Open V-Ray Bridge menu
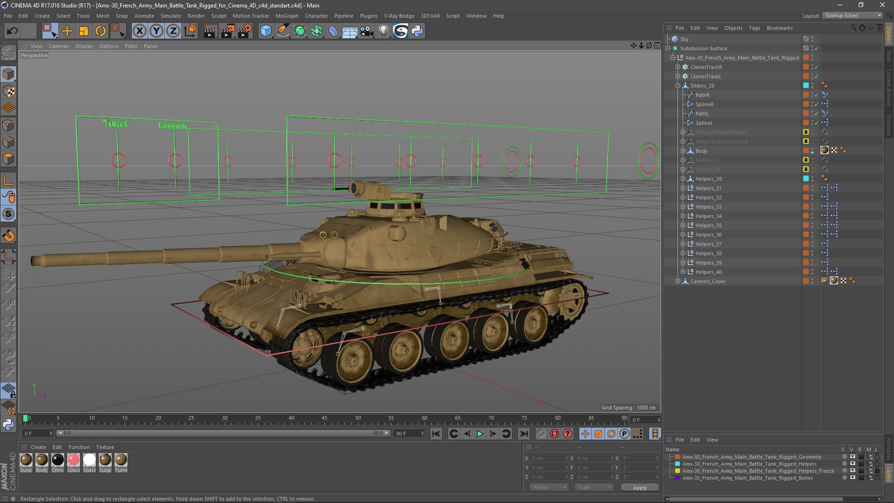The height and width of the screenshot is (503, 894). coord(399,16)
